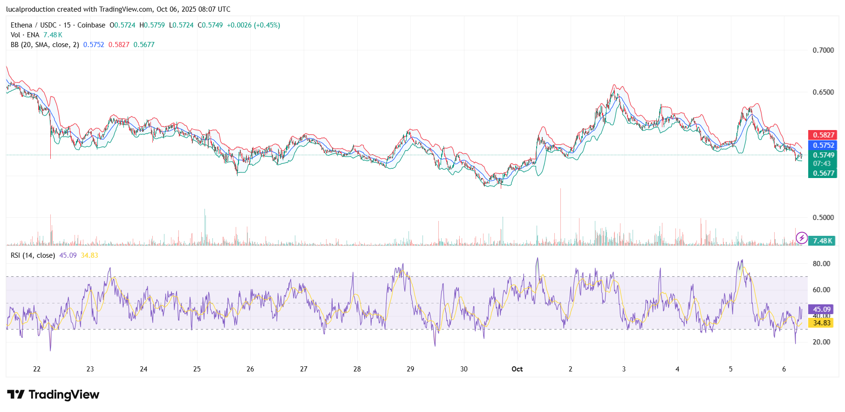
Task: Click the 29 date on the time axis
Action: point(410,369)
